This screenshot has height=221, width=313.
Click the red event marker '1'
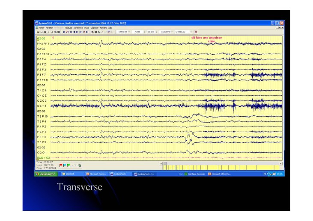click(53, 38)
